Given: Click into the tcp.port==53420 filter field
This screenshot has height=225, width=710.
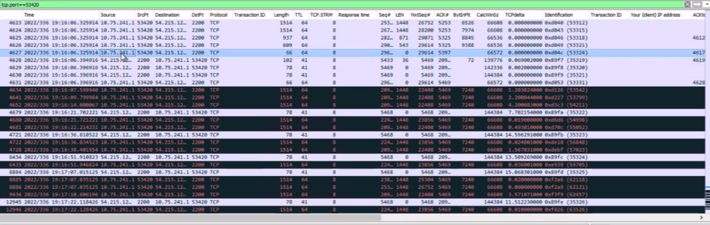Looking at the screenshot, I should pos(342,4).
